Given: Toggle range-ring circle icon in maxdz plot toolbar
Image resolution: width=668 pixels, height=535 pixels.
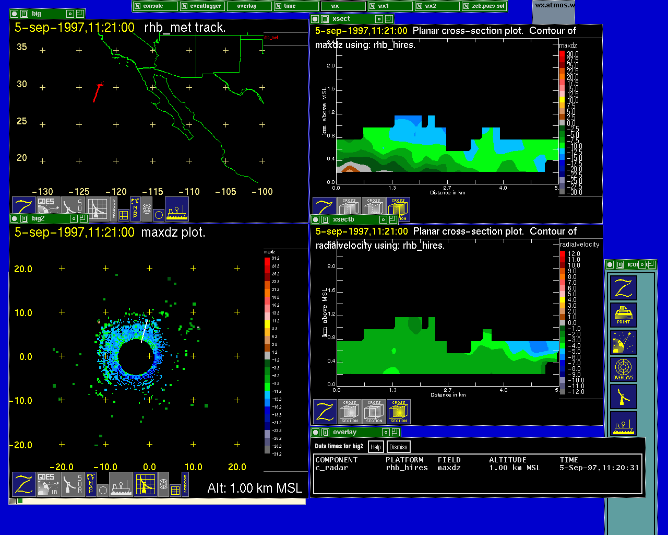Looking at the screenshot, I should [x=103, y=491].
